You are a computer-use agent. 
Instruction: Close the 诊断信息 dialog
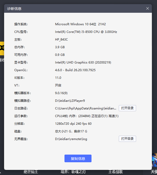148,8
